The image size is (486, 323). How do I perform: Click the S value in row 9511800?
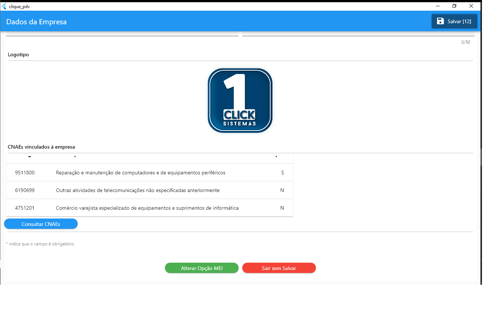(x=282, y=173)
